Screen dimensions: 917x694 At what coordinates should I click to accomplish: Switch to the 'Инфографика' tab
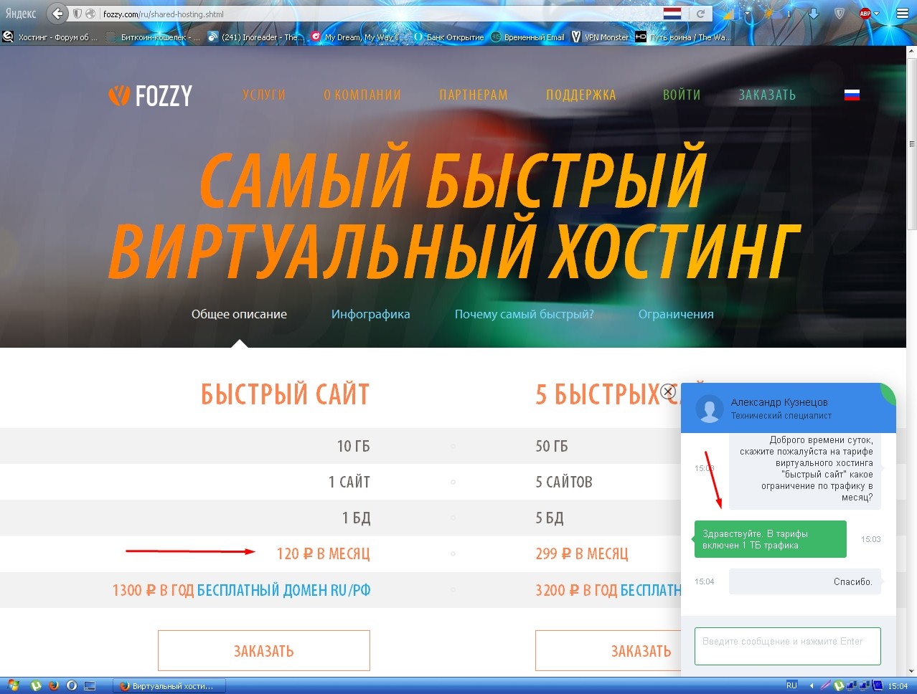click(x=371, y=314)
